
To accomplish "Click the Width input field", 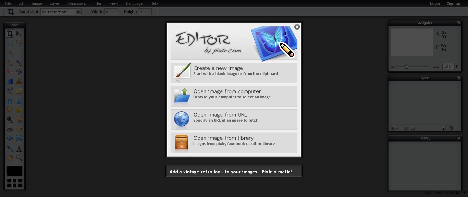I will (x=111, y=12).
